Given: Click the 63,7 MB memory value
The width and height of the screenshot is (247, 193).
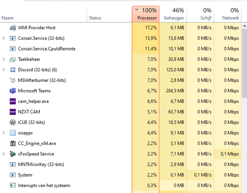Looking at the screenshot, I should pyautogui.click(x=176, y=112).
